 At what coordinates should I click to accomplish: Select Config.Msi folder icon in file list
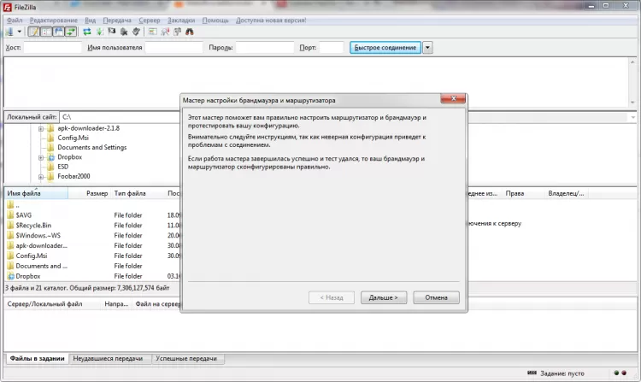(10, 256)
